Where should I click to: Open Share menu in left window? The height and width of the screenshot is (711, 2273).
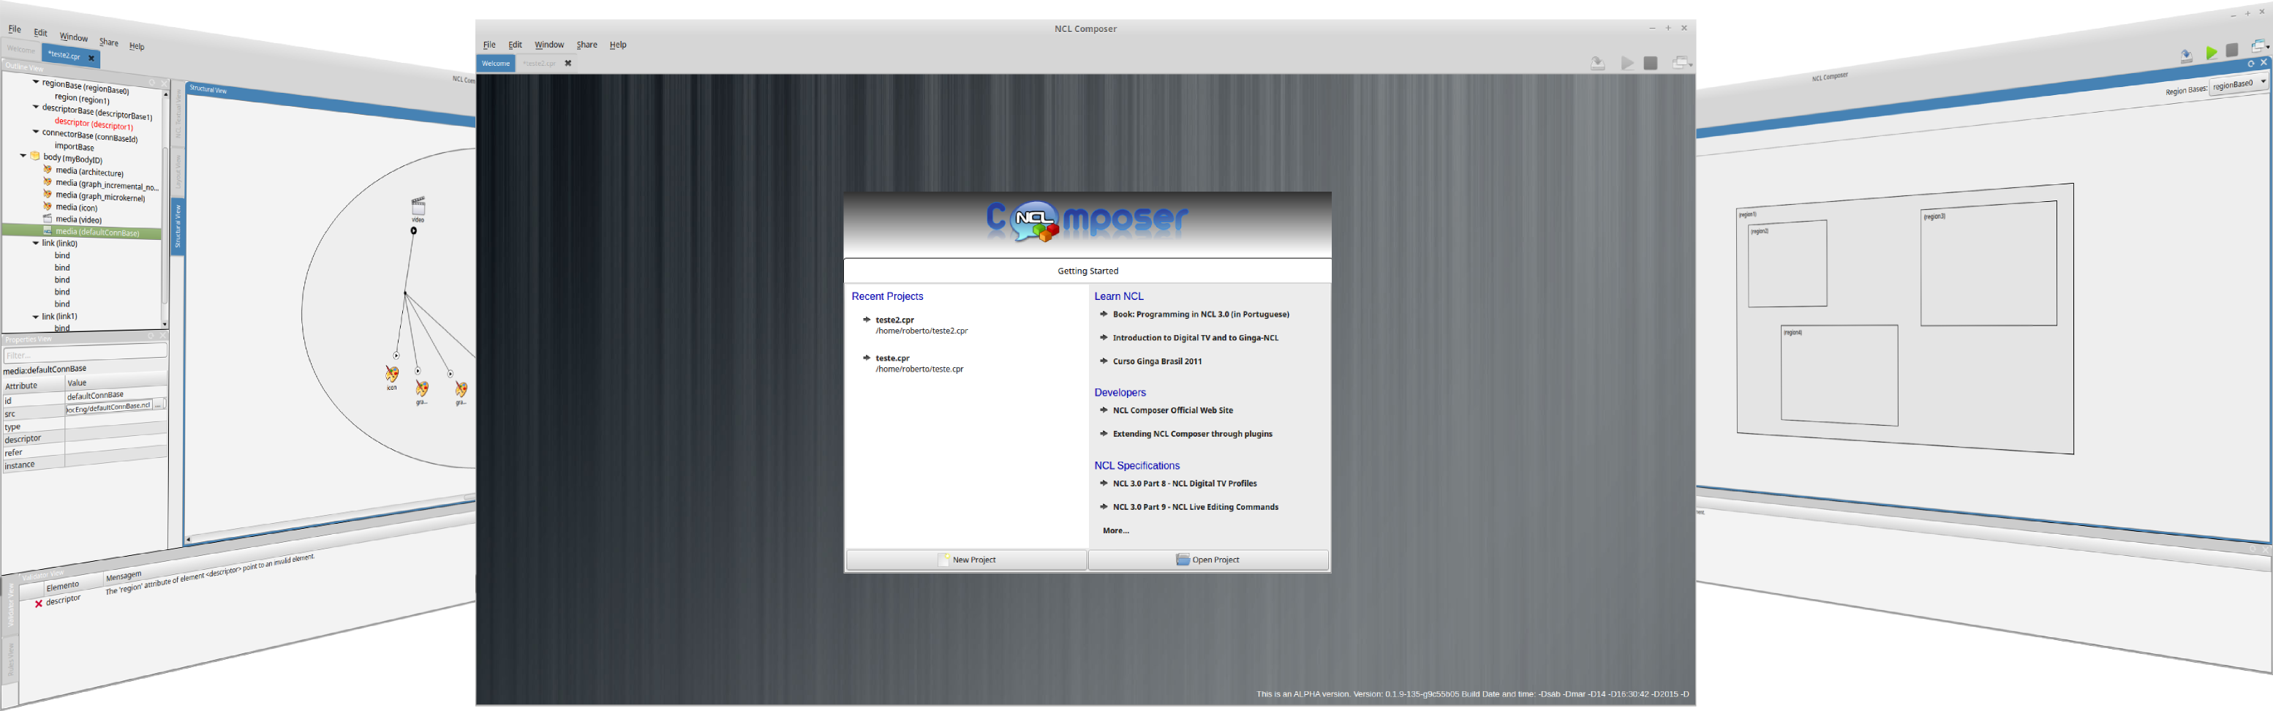point(108,42)
